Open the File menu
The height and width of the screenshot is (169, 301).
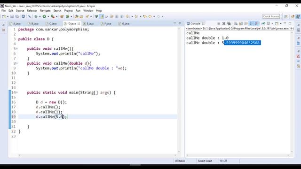pyautogui.click(x=3, y=11)
